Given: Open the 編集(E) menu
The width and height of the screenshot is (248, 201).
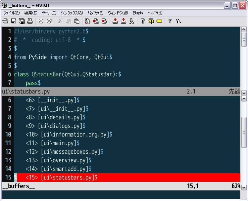Looking at the screenshot, I should (31, 13).
